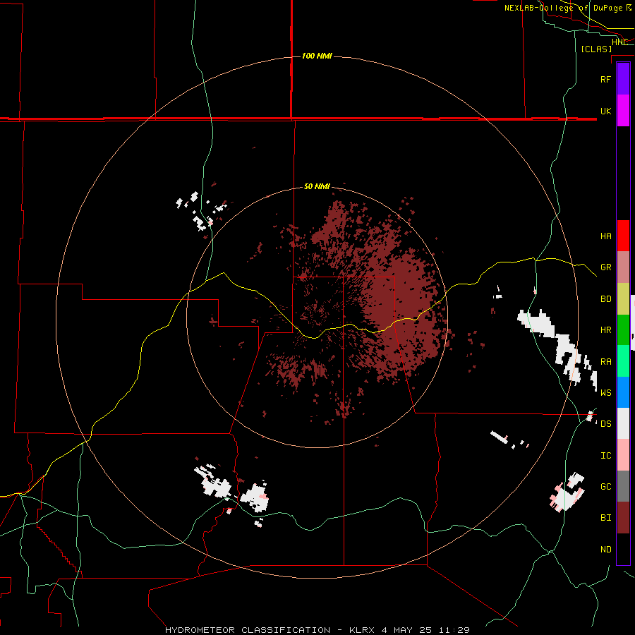This screenshot has height=635, width=635.
Task: Click the light green RA legend swatch
Action: point(623,361)
